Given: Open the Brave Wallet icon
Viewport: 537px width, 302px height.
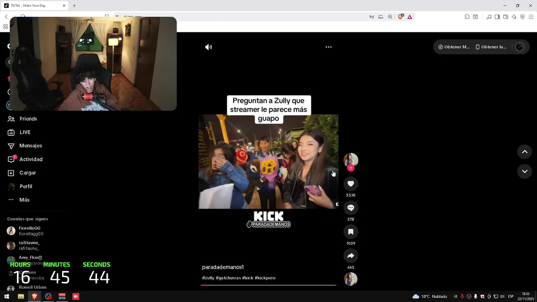Looking at the screenshot, I should tap(506, 17).
